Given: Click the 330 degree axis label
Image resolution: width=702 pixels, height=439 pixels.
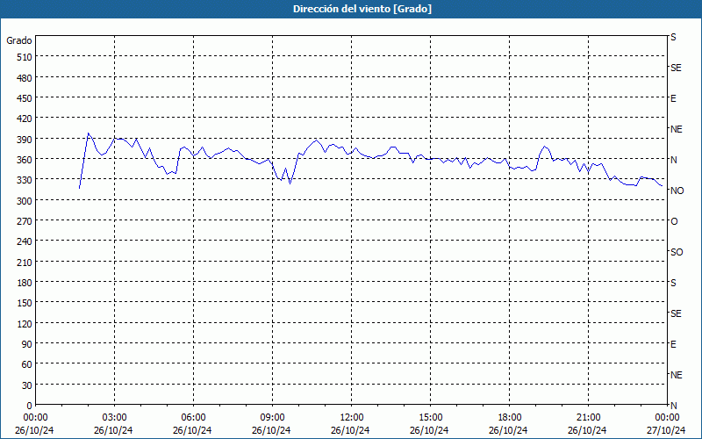Looking at the screenshot, I should click(x=25, y=181).
